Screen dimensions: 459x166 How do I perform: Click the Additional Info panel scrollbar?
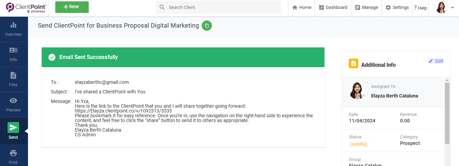click(447, 113)
